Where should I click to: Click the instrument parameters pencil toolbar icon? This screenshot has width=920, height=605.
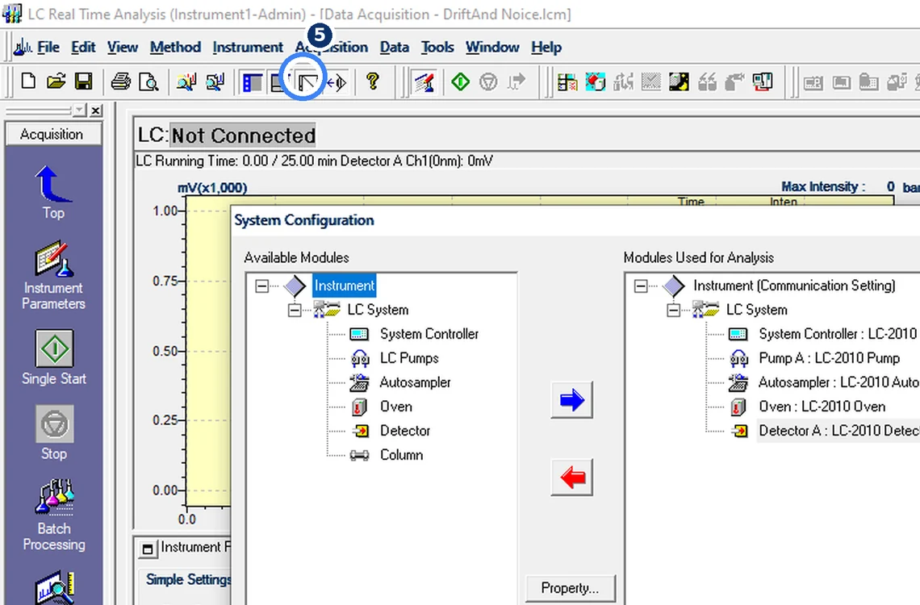(x=424, y=82)
